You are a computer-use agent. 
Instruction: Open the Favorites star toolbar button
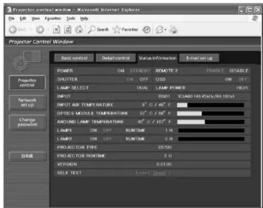pos(125,30)
